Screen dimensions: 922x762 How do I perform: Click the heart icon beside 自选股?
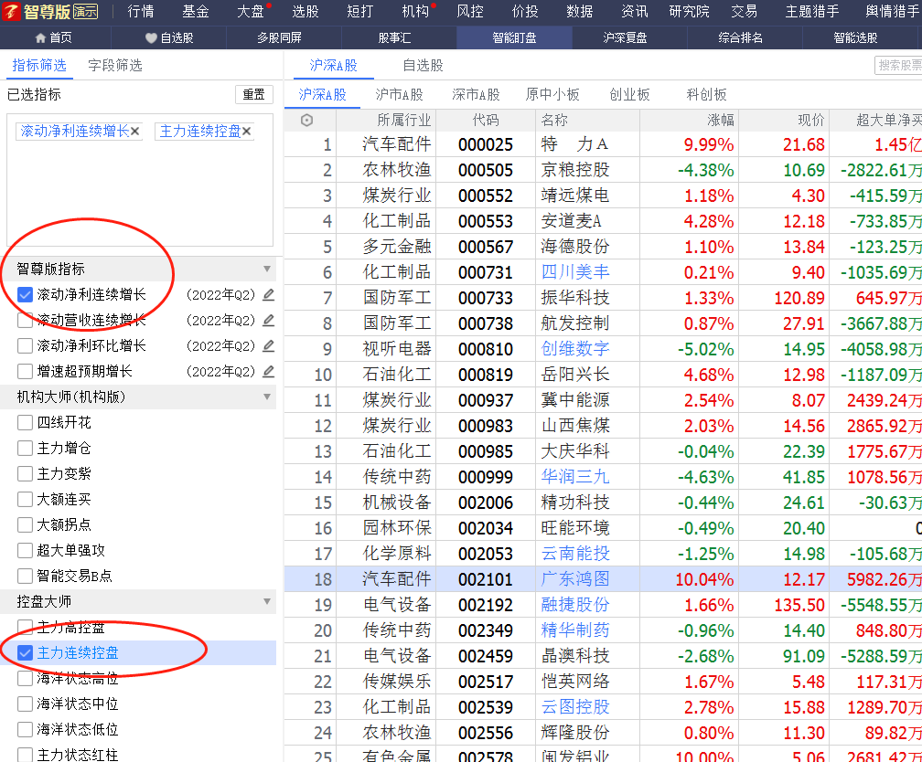[x=151, y=38]
